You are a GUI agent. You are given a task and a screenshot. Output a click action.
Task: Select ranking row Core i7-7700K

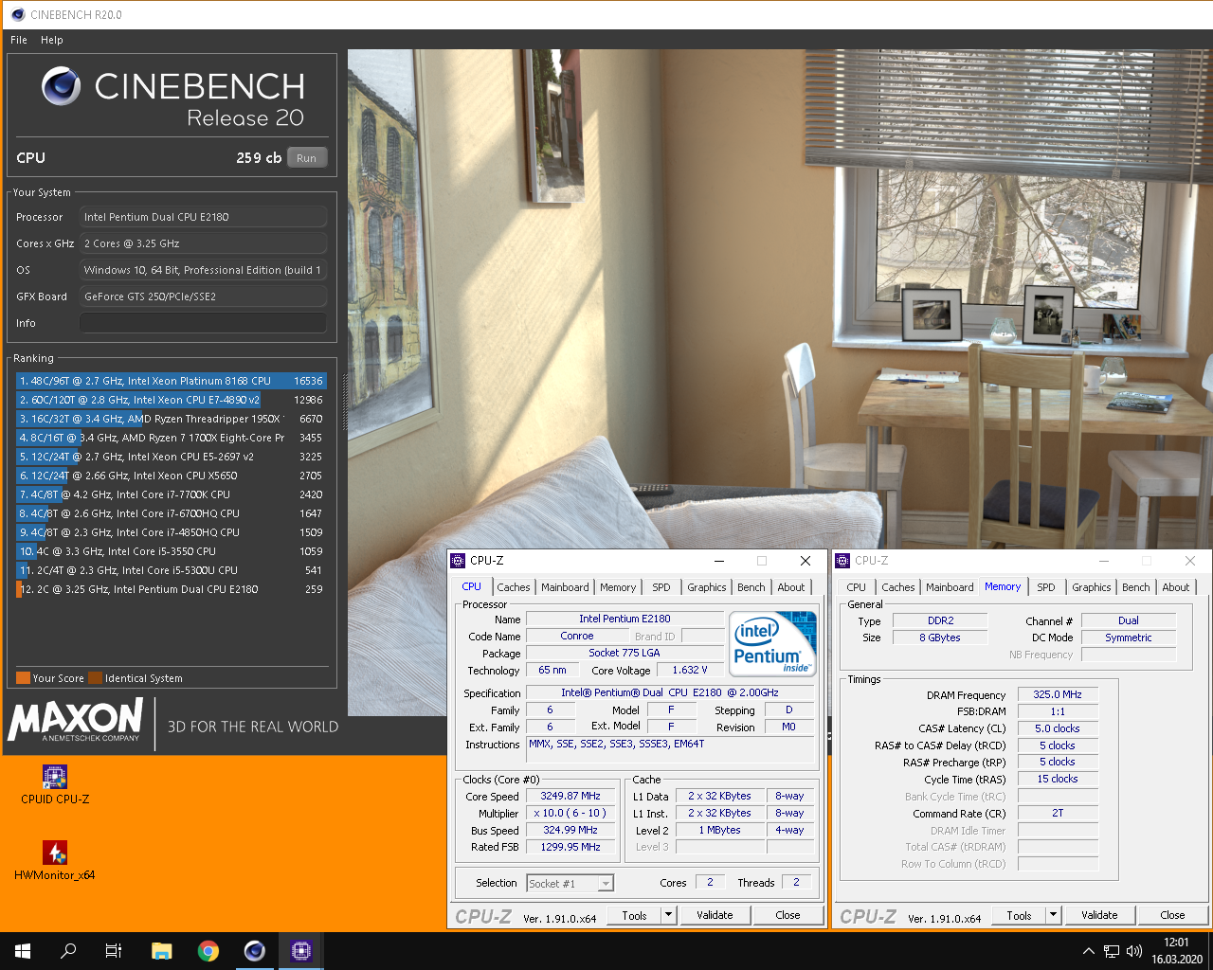coord(172,494)
